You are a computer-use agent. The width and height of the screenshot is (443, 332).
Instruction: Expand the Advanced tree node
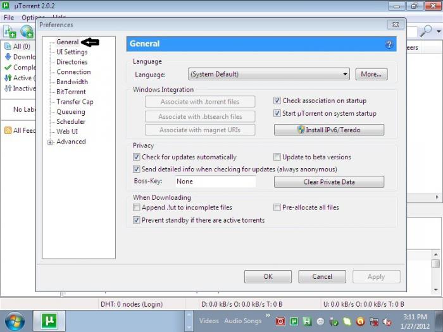(50, 142)
